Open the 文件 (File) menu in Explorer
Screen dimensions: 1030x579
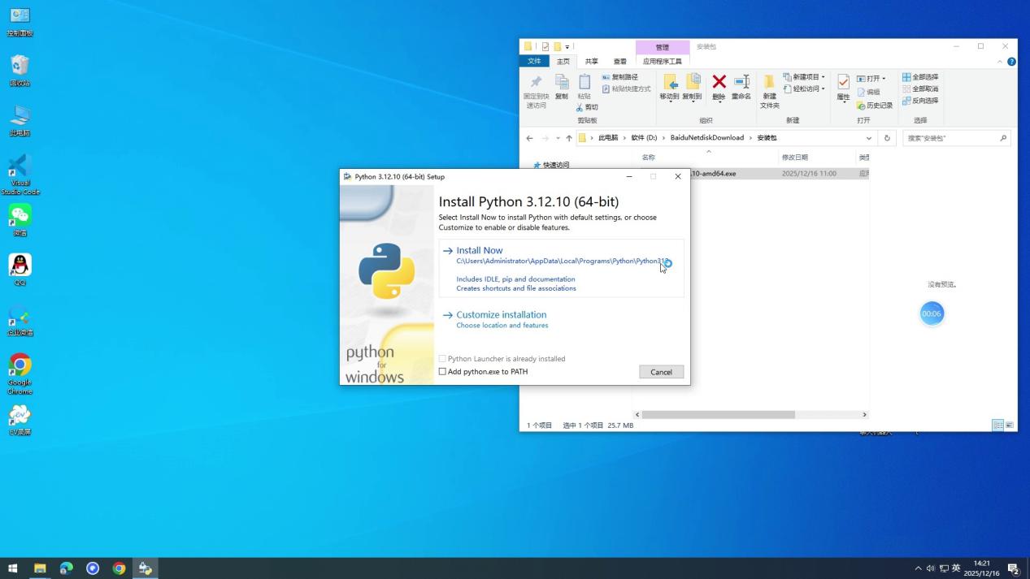click(534, 61)
